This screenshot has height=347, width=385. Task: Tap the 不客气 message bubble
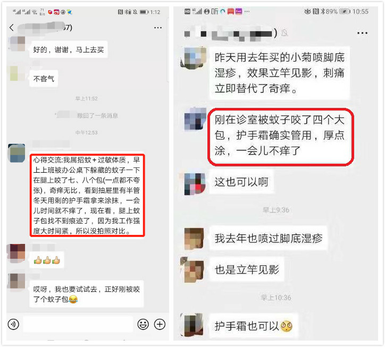point(44,79)
